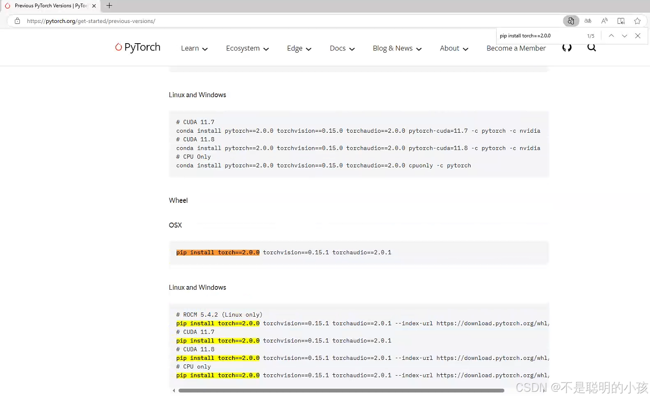Click the '1/5' find result counter
The image size is (650, 399).
[x=591, y=36]
